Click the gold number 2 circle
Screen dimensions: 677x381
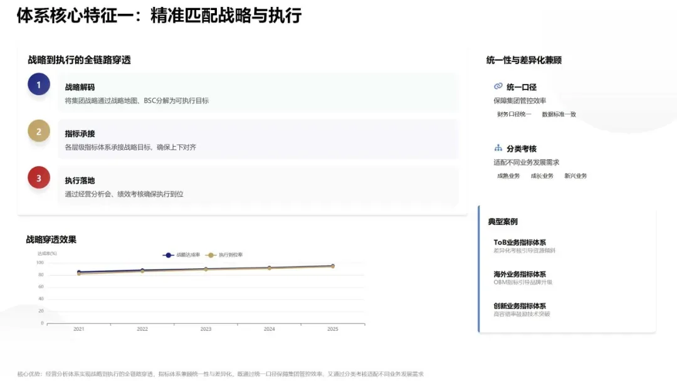(x=39, y=131)
